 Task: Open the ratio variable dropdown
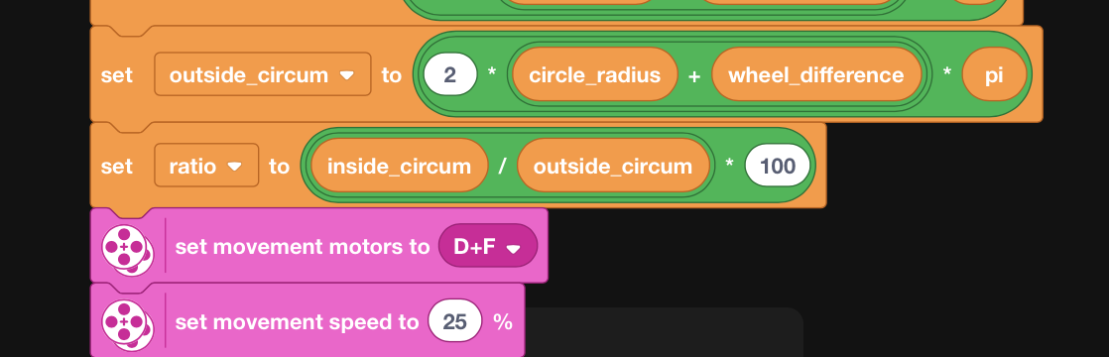[206, 167]
